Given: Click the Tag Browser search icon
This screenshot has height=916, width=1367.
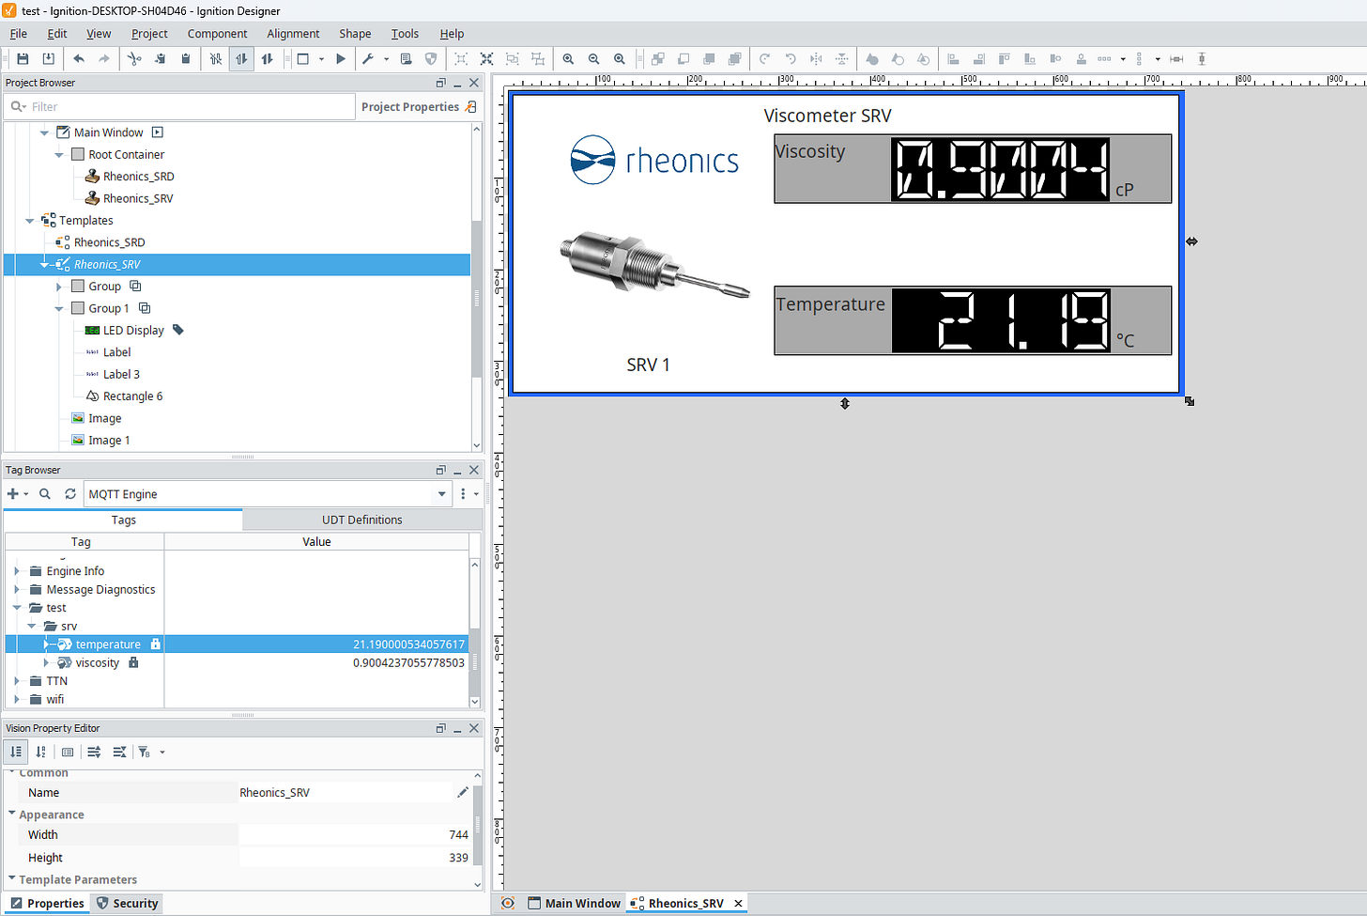Looking at the screenshot, I should pyautogui.click(x=45, y=493).
